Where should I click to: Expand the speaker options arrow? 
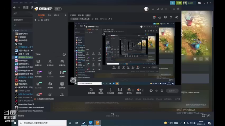[x=143, y=90]
